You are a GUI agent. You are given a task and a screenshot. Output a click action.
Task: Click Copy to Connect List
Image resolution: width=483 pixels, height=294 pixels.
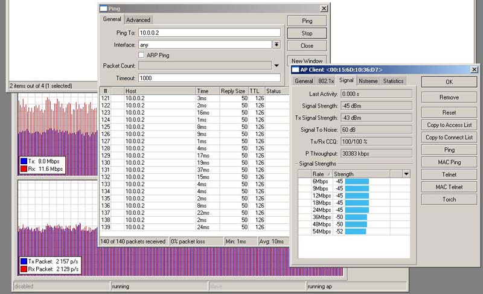[449, 137]
